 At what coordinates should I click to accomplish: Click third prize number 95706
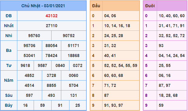point(29,46)
